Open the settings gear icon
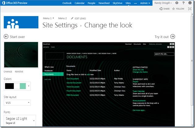 click(x=177, y=3)
